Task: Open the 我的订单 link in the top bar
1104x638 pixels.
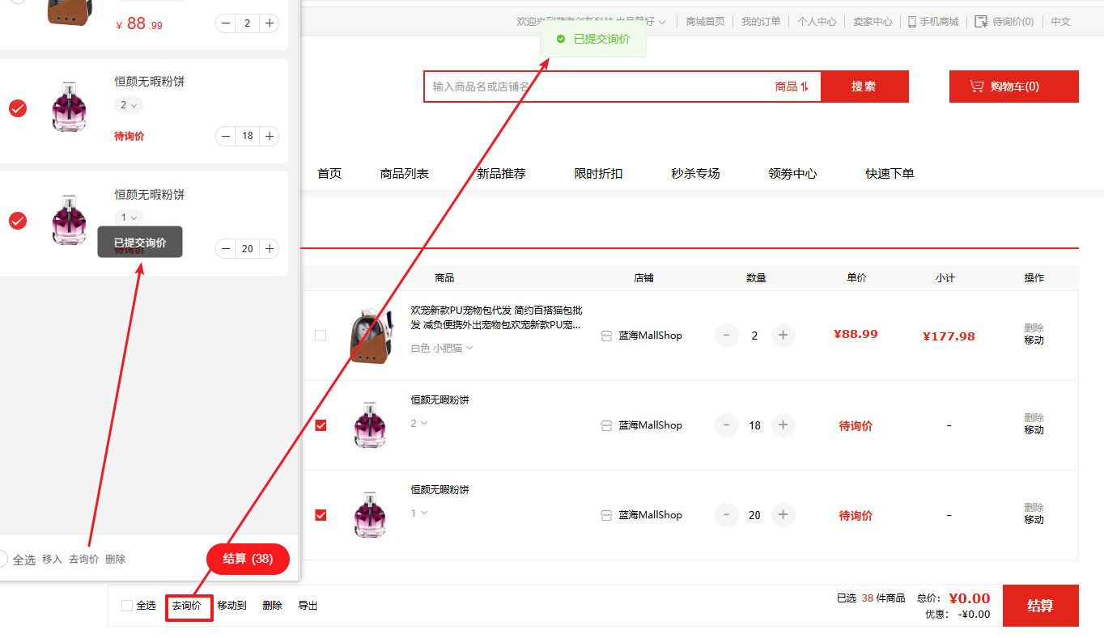Action: coord(761,22)
